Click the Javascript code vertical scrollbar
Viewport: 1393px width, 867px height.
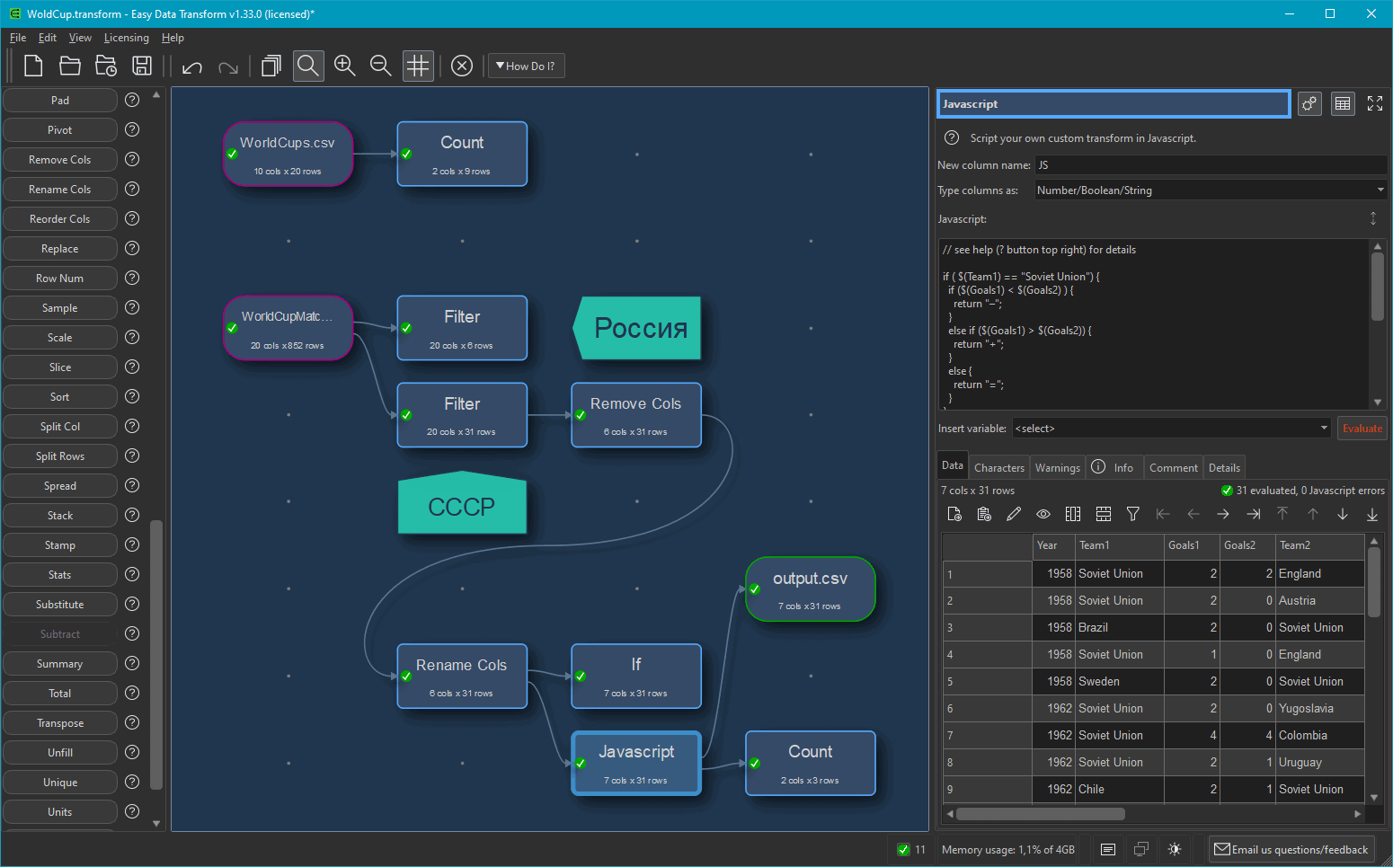pos(1377,286)
